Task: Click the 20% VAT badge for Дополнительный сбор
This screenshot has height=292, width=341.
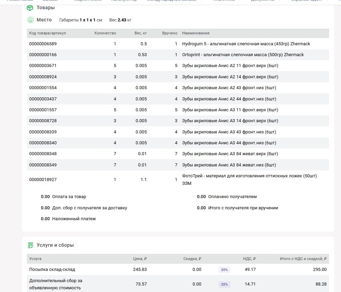Action: [224, 284]
